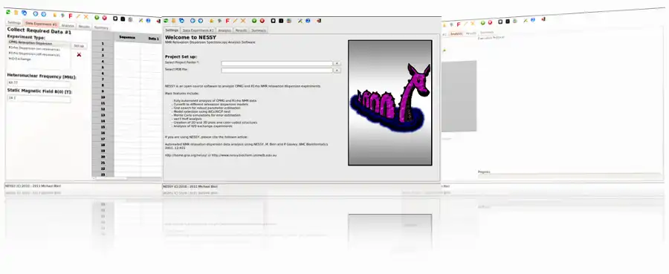Click red exit icon in right window toolbar

click(543, 19)
